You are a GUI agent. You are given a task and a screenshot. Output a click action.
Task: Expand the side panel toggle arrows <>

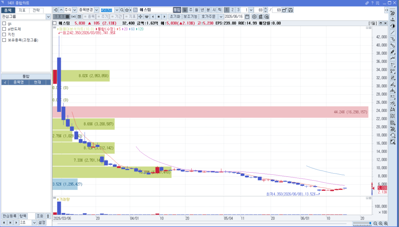(x=386, y=10)
